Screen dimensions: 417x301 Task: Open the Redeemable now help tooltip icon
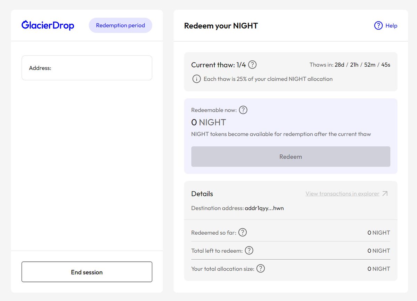(x=243, y=110)
